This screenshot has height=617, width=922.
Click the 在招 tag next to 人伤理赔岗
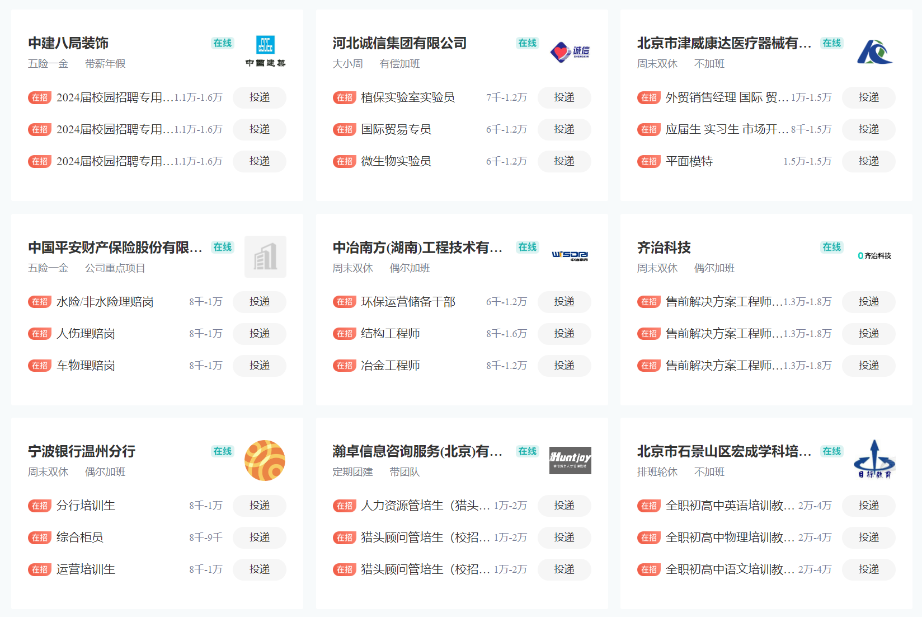pyautogui.click(x=40, y=334)
